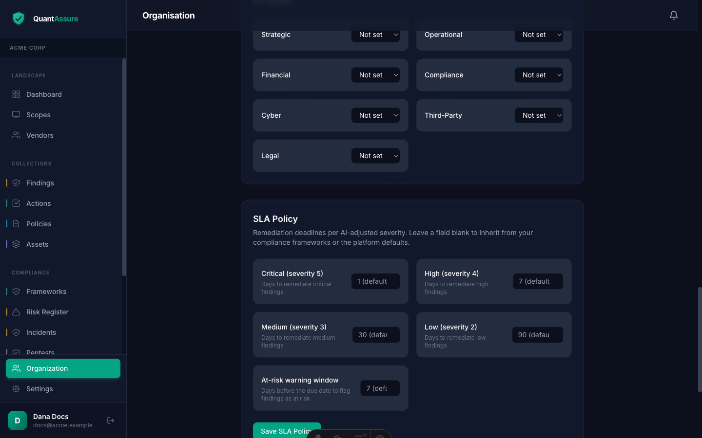This screenshot has height=438, width=702.
Task: Open the Strategic risk dropdown
Action: coord(375,35)
